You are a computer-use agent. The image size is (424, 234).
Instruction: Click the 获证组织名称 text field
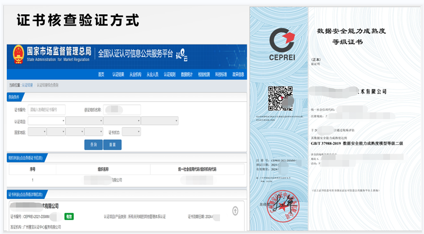pos(122,110)
